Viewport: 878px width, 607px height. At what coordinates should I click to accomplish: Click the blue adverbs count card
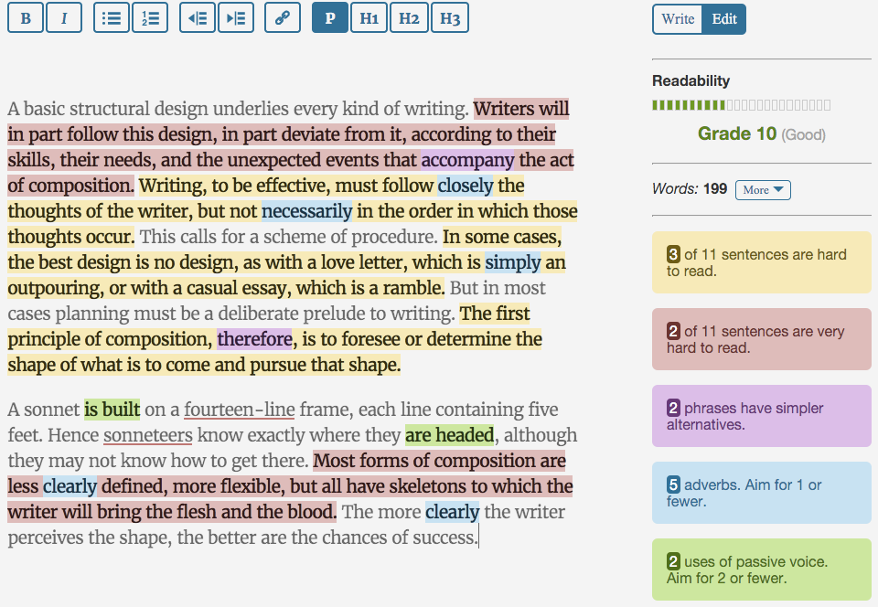point(761,493)
